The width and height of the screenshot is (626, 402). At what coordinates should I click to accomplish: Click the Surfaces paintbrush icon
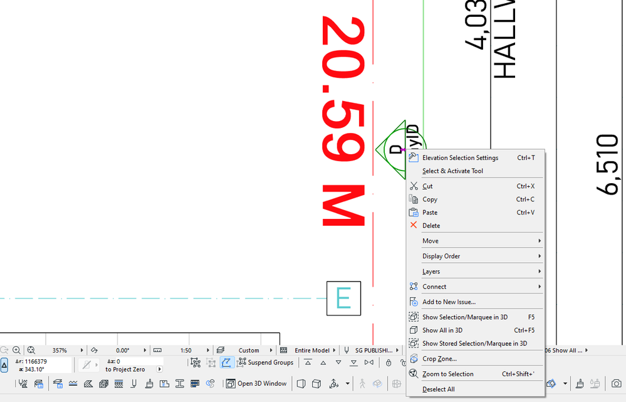tap(149, 384)
